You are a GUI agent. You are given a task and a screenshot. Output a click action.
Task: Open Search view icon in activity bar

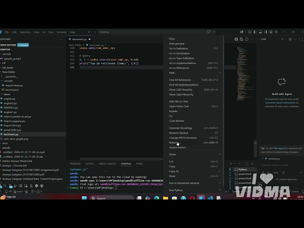click(5, 186)
